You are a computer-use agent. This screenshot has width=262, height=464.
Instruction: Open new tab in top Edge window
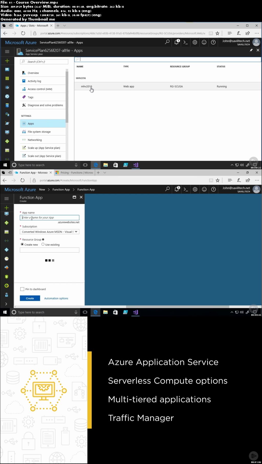tap(58, 26)
